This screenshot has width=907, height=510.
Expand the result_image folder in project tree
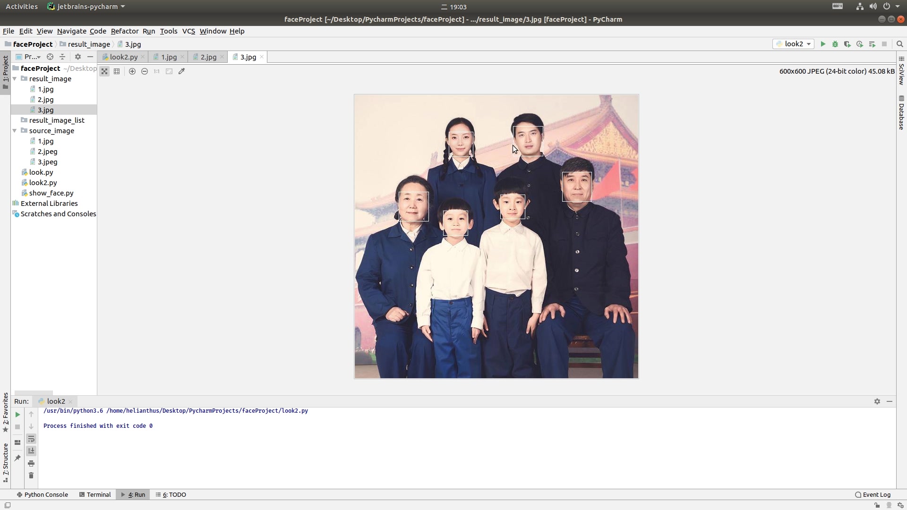14,78
